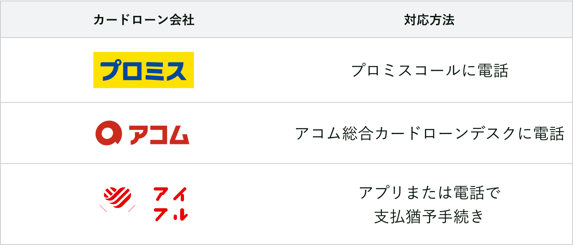Viewport: 573px width, 245px height.
Task: Click the 支払猶予手続き line
Action: pos(429,216)
